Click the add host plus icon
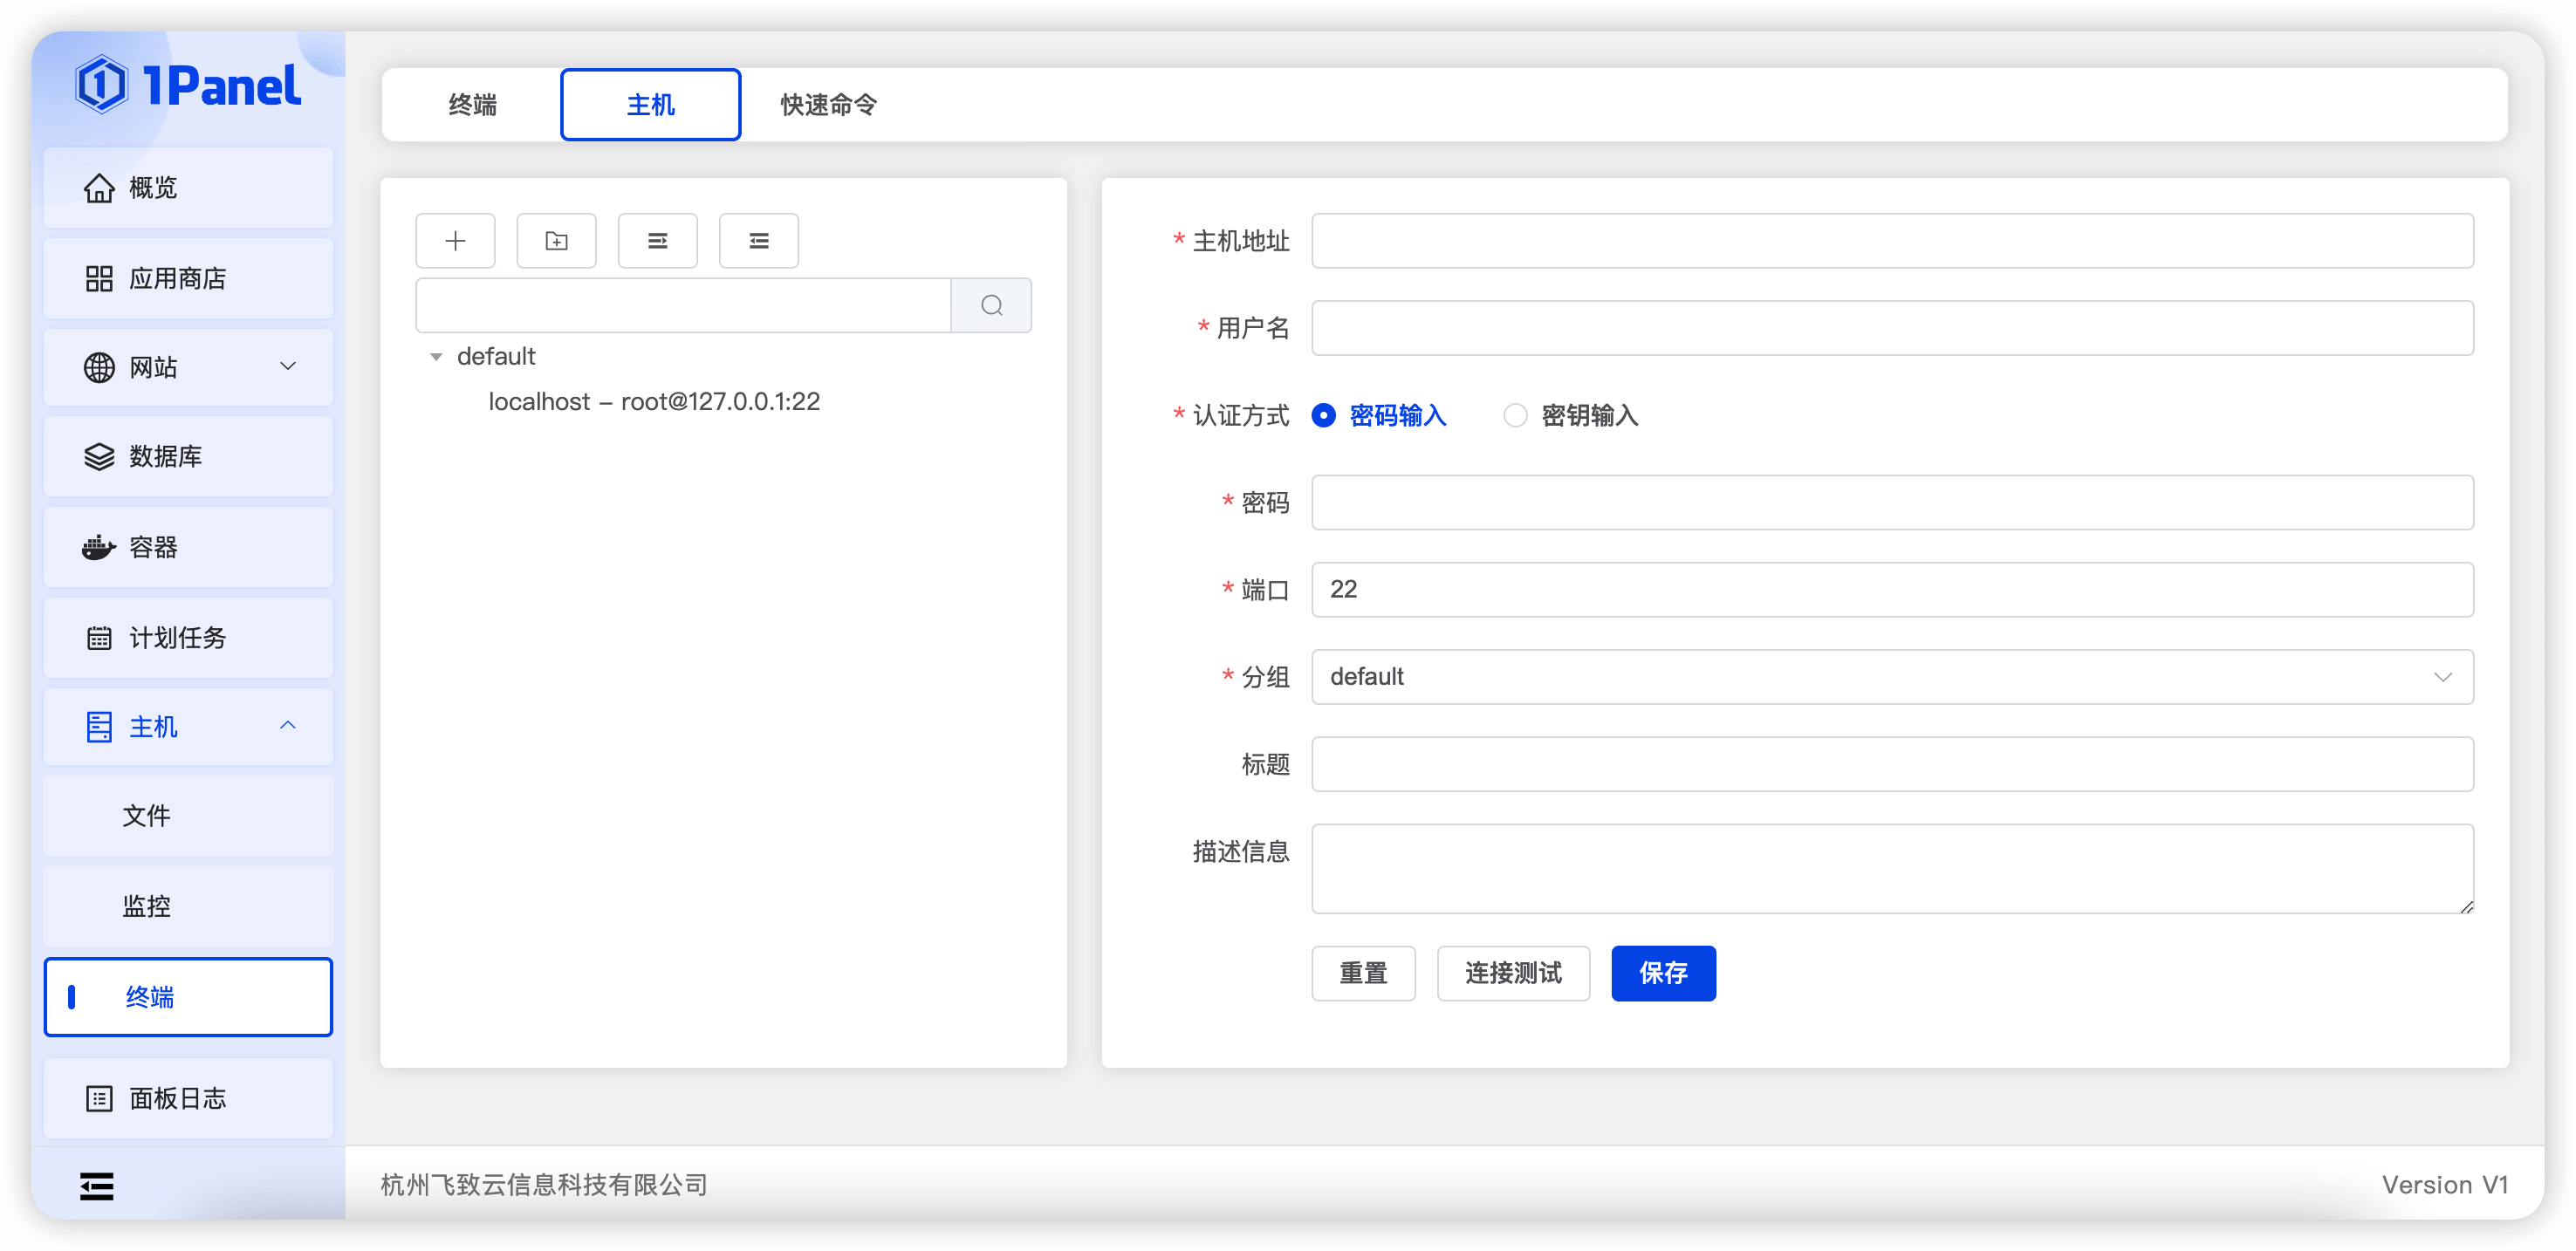This screenshot has width=2576, height=1251. coord(455,240)
